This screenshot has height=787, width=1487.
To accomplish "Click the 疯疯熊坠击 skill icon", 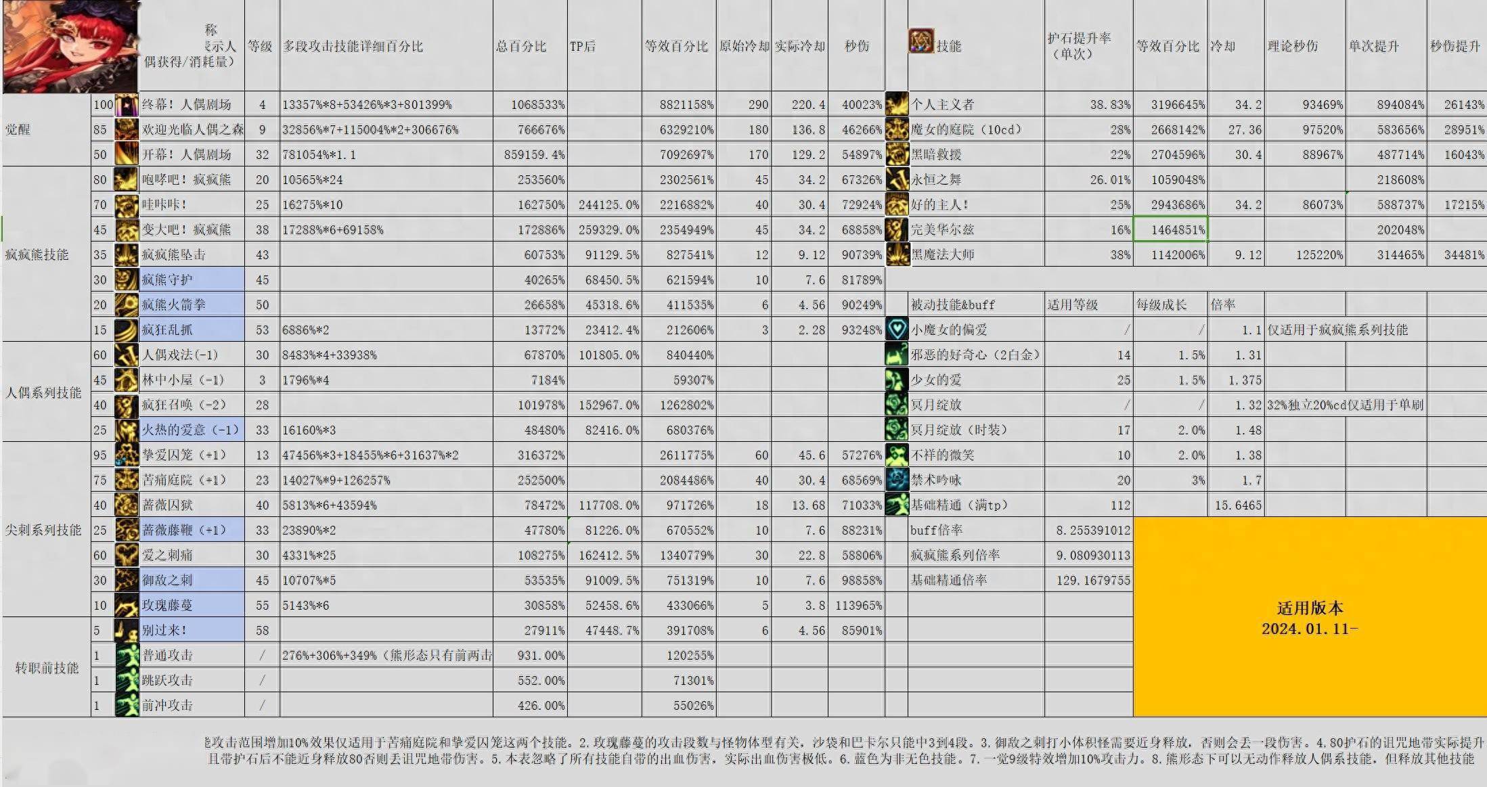I will [127, 254].
